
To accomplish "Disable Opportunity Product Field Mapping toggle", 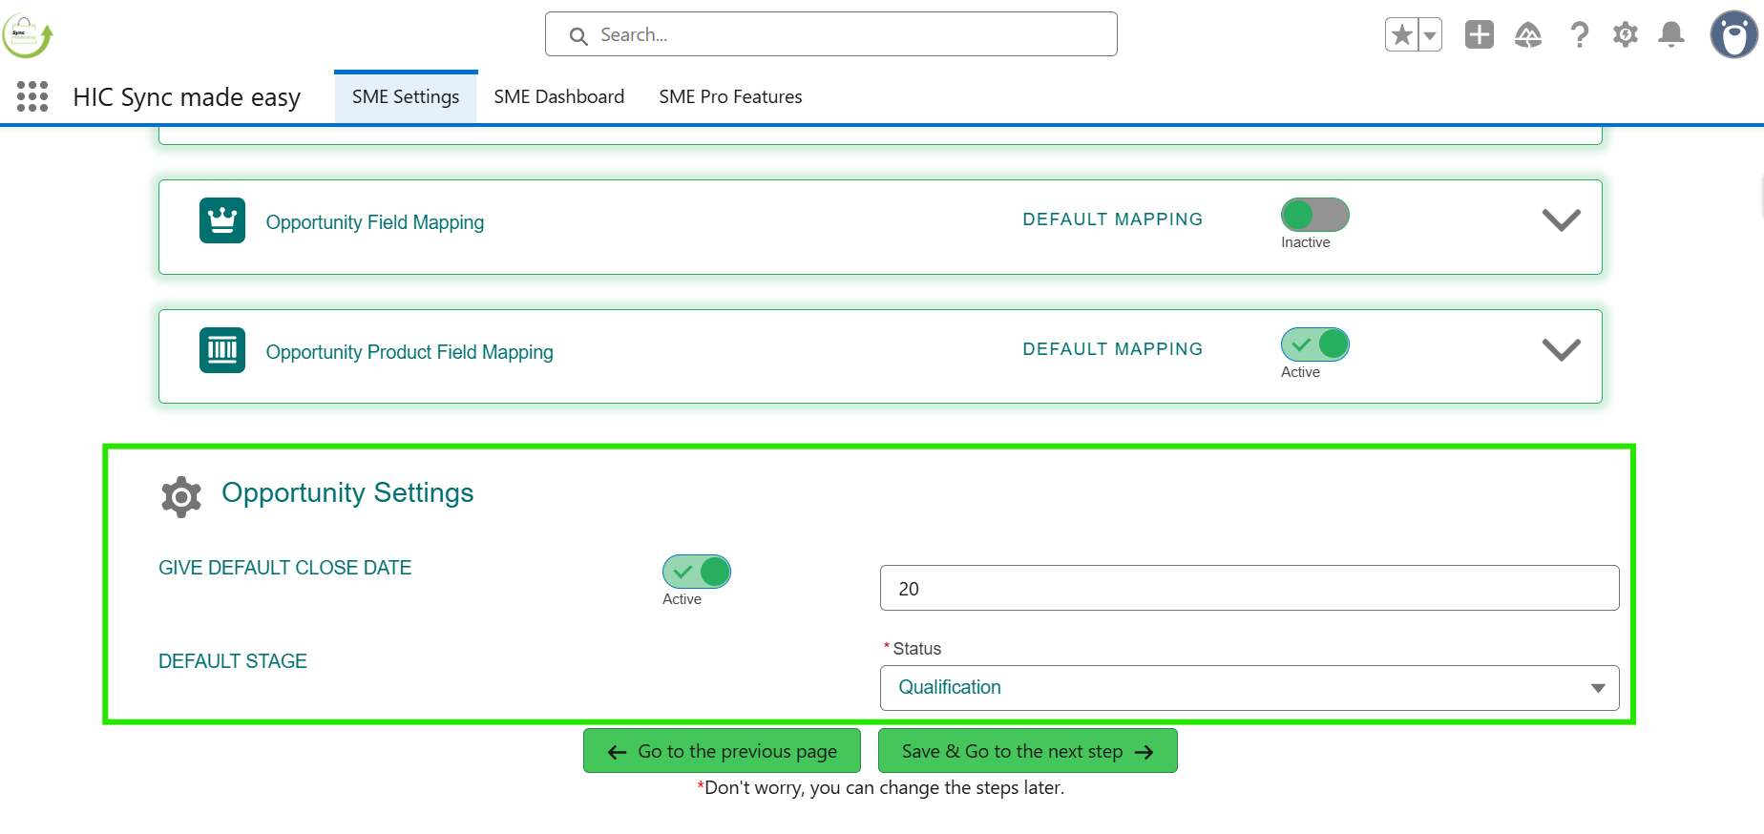I will 1314,344.
